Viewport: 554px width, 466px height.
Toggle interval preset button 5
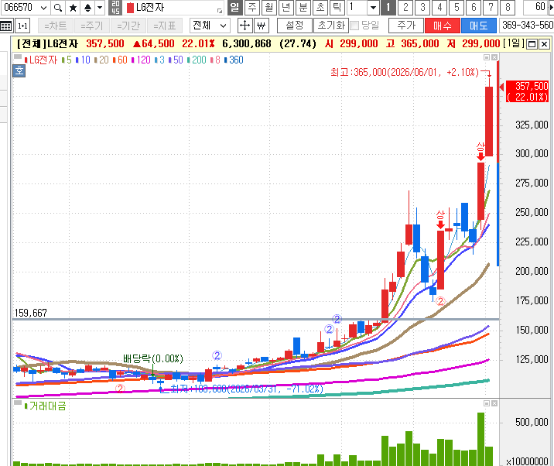[457, 8]
